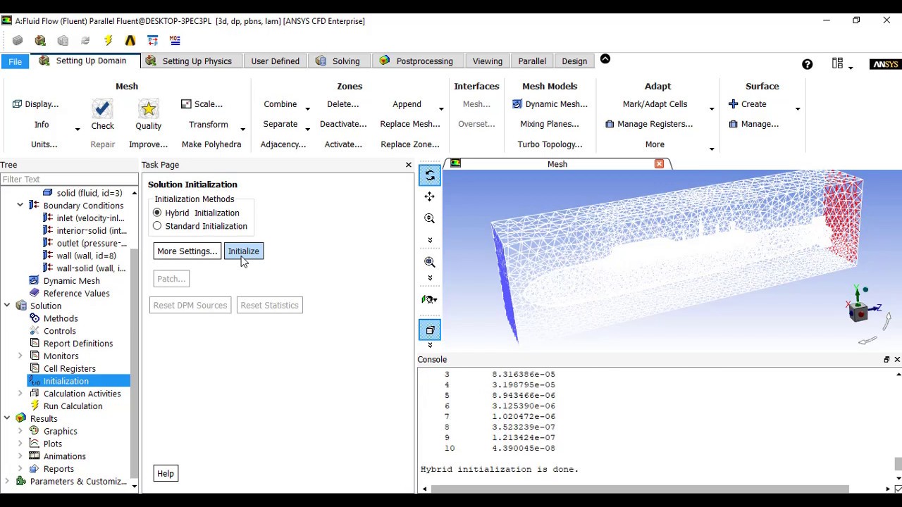Open the window layout arrangement icon
902x507 pixels.
pos(837,63)
